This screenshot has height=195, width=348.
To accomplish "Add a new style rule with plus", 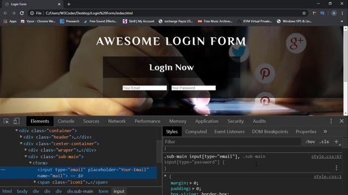I will [336, 142].
